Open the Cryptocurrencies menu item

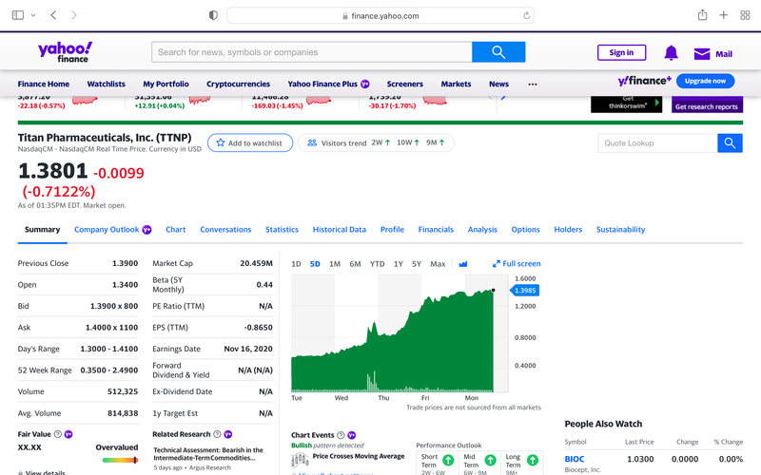(x=239, y=84)
